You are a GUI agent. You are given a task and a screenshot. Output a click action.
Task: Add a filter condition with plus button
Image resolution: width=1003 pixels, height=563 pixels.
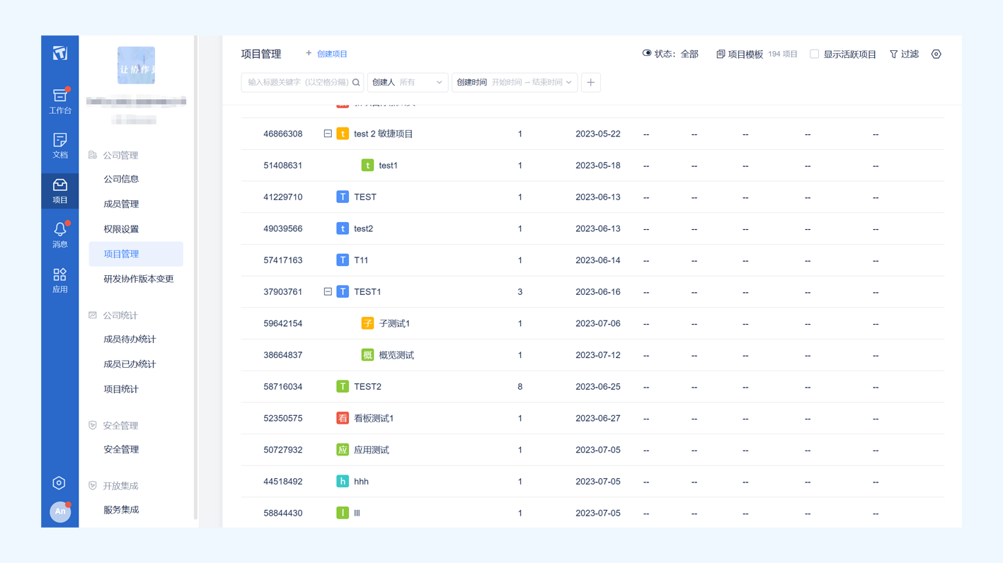coord(591,83)
